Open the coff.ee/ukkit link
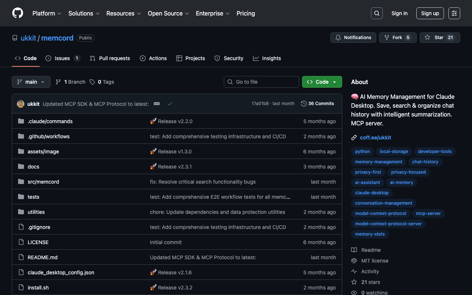472x295 pixels. pyautogui.click(x=375, y=138)
